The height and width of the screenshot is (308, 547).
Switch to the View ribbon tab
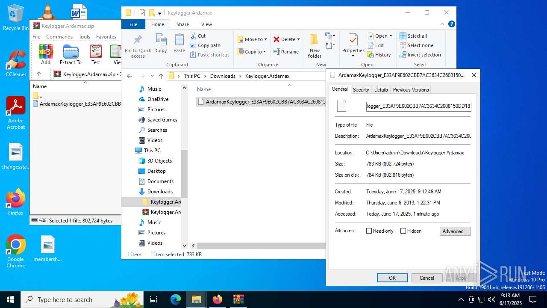click(206, 24)
